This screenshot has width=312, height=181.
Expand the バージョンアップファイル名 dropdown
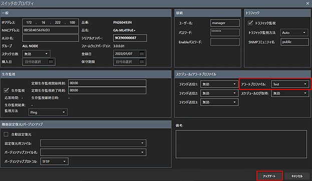pyautogui.click(x=93, y=152)
